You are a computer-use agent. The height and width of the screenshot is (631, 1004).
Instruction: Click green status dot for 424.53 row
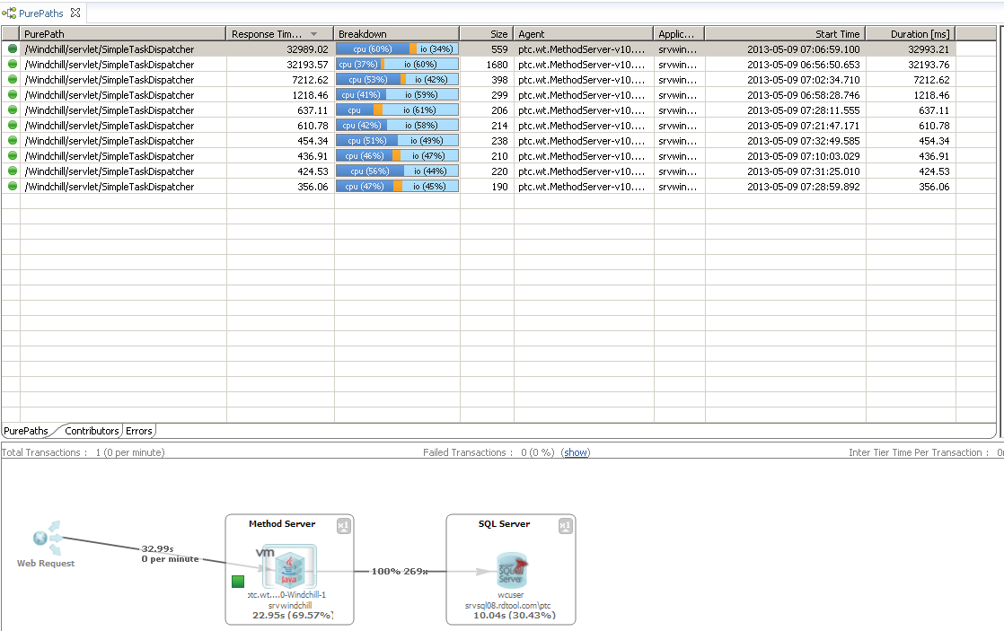point(13,171)
